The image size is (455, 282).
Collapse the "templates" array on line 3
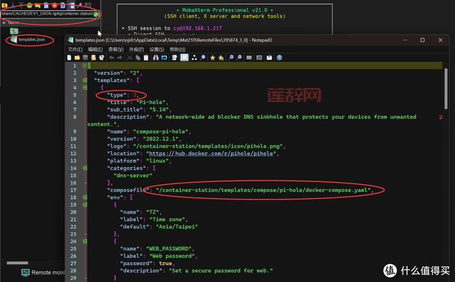pos(85,80)
